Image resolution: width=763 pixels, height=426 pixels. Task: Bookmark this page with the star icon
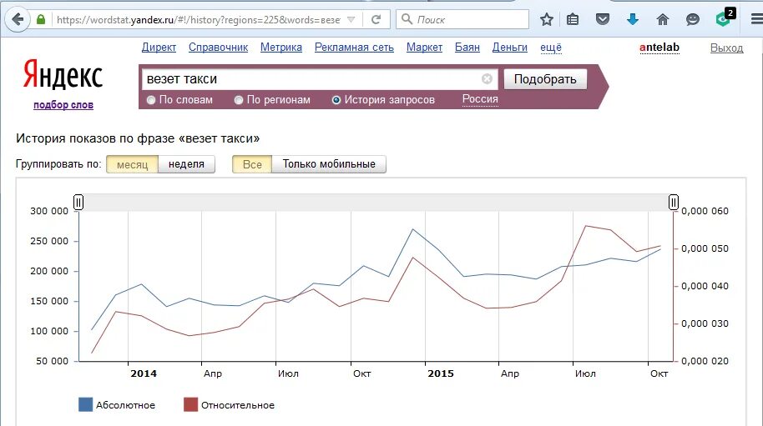point(547,20)
